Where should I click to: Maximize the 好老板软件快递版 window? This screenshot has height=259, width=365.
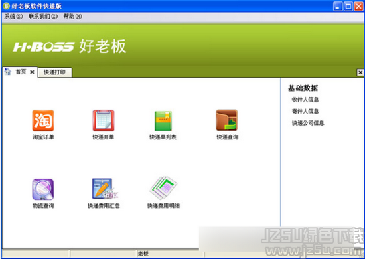pyautogui.click(x=348, y=6)
